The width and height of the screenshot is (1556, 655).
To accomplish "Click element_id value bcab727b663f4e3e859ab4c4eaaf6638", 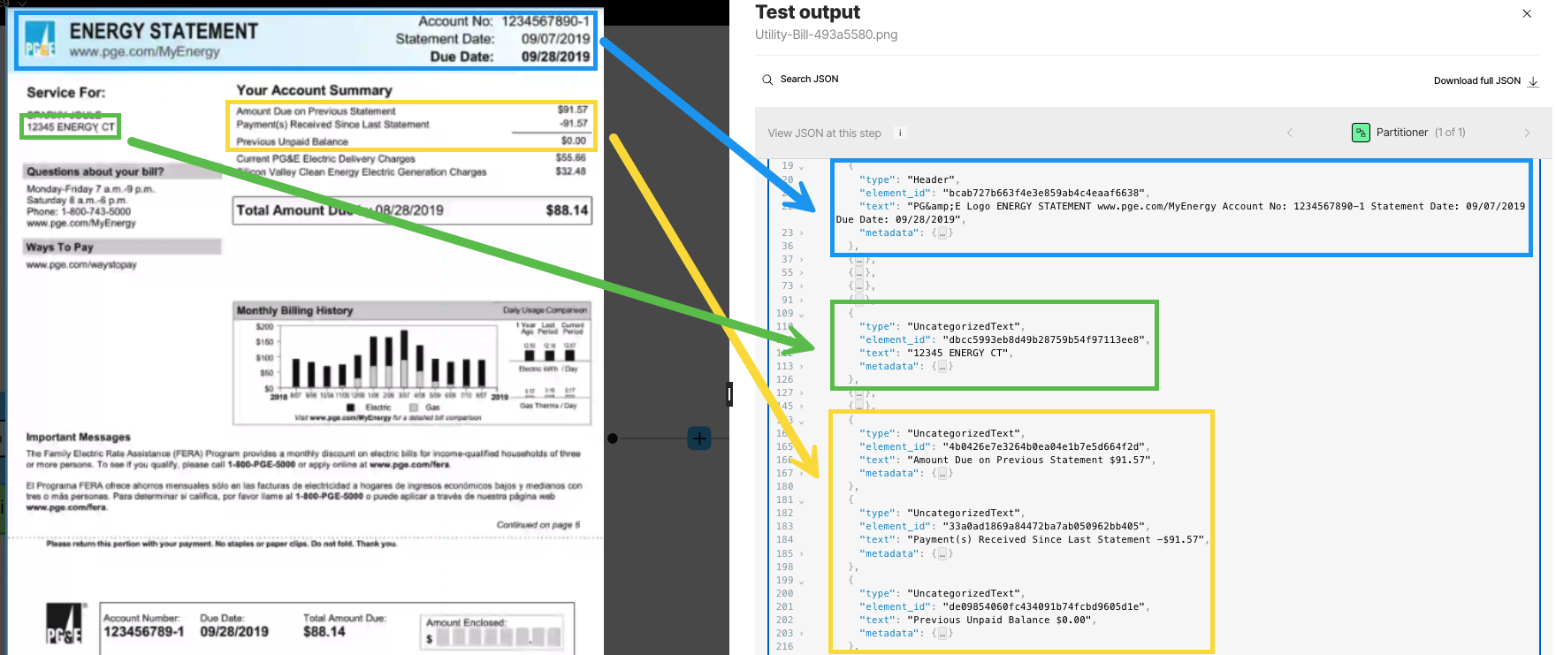I will (1044, 193).
